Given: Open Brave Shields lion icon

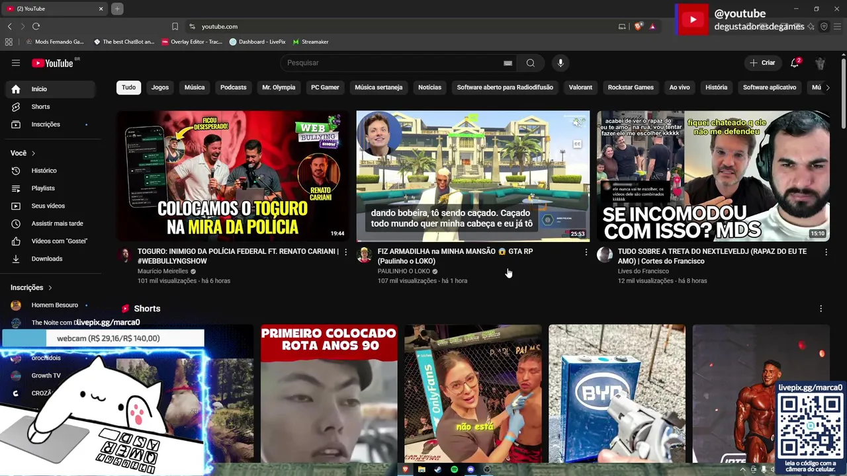Looking at the screenshot, I should point(638,26).
